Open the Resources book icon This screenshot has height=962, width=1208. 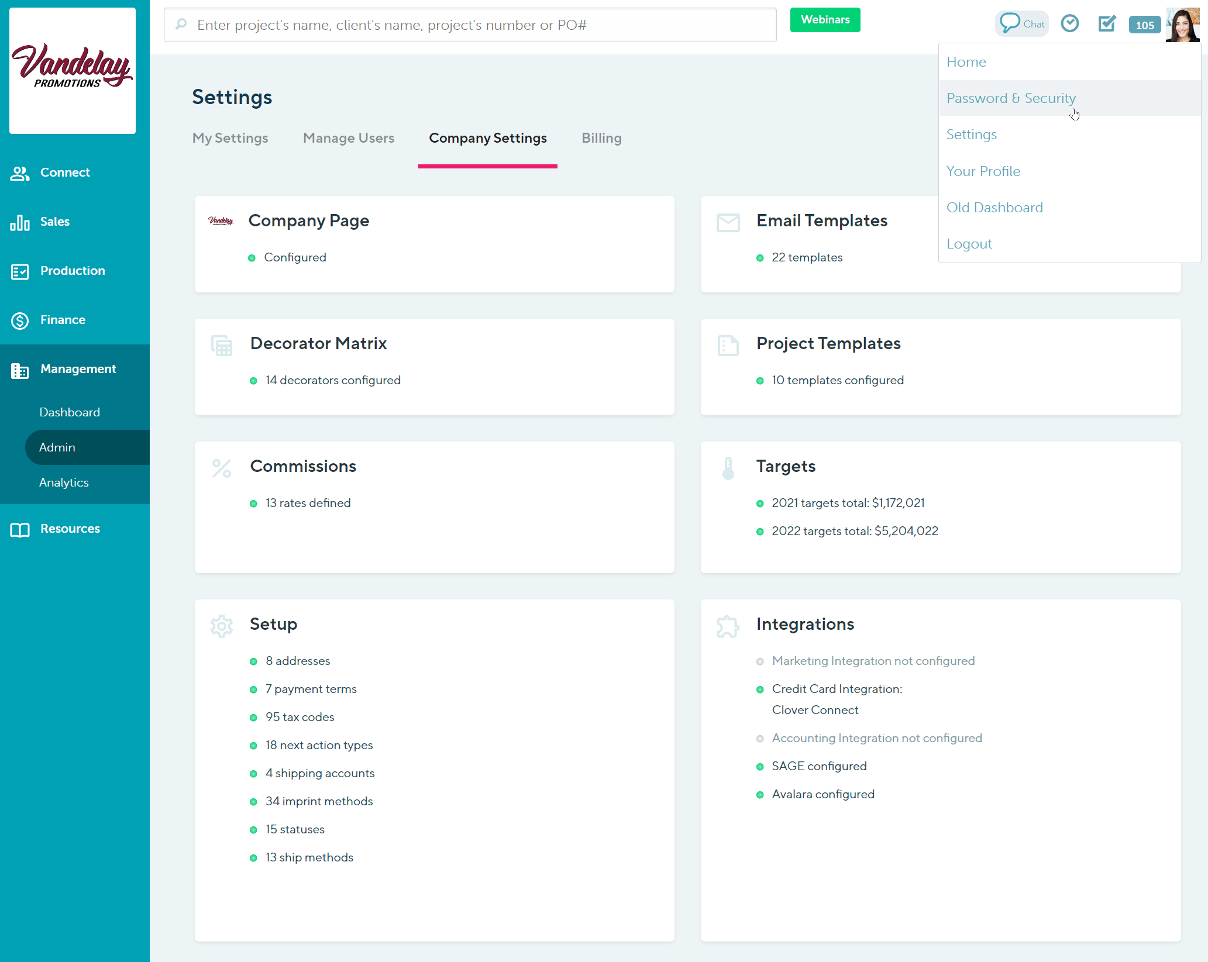(x=19, y=529)
